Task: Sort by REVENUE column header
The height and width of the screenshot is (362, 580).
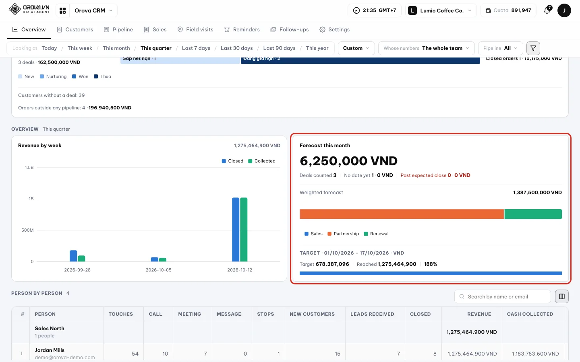Action: pos(479,314)
